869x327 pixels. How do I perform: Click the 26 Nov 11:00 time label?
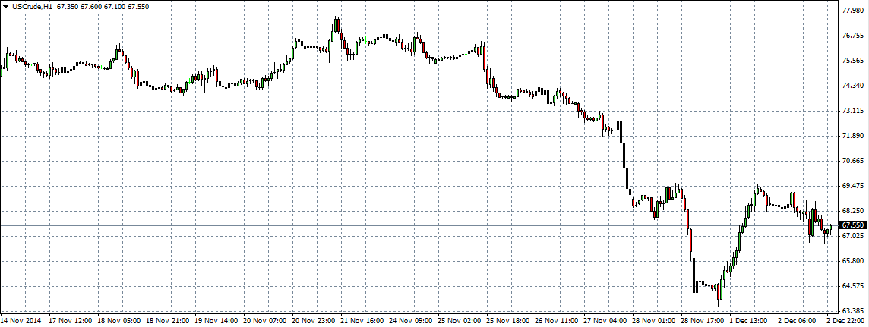[x=556, y=321]
